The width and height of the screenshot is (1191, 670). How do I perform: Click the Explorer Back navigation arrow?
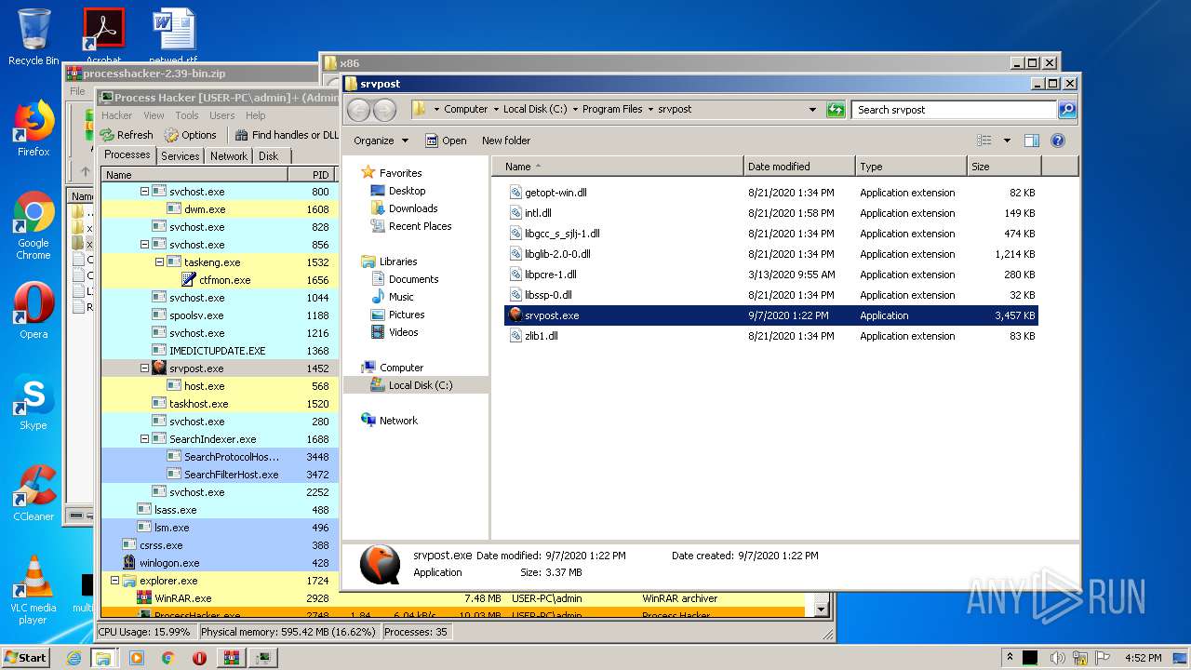[358, 110]
